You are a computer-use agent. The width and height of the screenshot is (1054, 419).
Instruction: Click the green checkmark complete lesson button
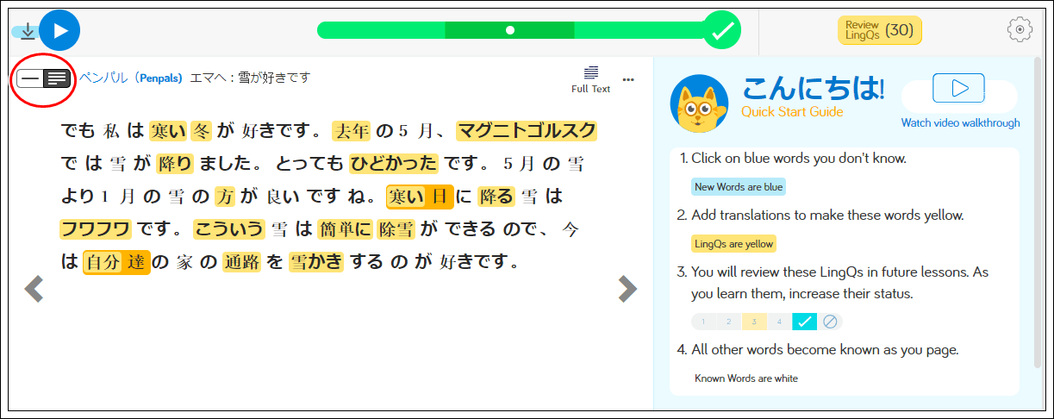pos(722,31)
